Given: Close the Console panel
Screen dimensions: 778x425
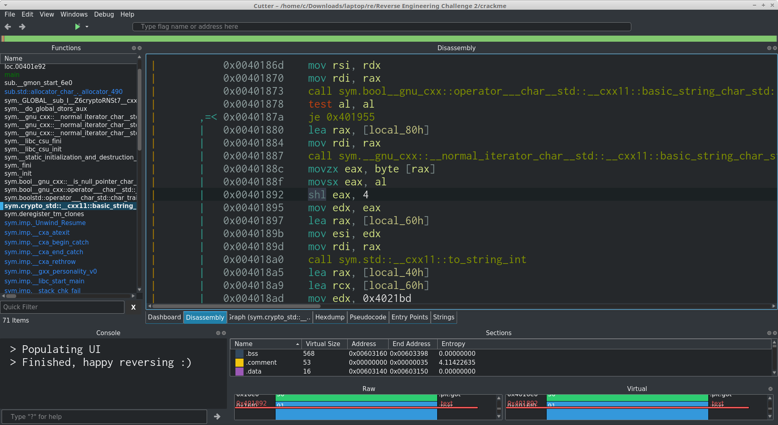Looking at the screenshot, I should pos(224,333).
